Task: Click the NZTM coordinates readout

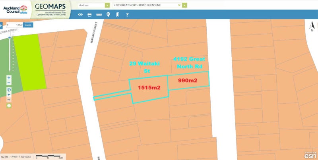Action: tap(16, 157)
